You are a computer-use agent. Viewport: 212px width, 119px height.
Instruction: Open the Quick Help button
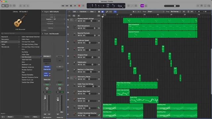[11, 6]
